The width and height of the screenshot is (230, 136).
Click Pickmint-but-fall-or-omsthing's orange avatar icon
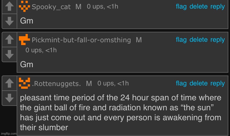pos(24,40)
